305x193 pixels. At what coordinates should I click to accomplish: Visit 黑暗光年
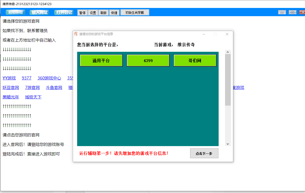pyautogui.click(x=11, y=97)
